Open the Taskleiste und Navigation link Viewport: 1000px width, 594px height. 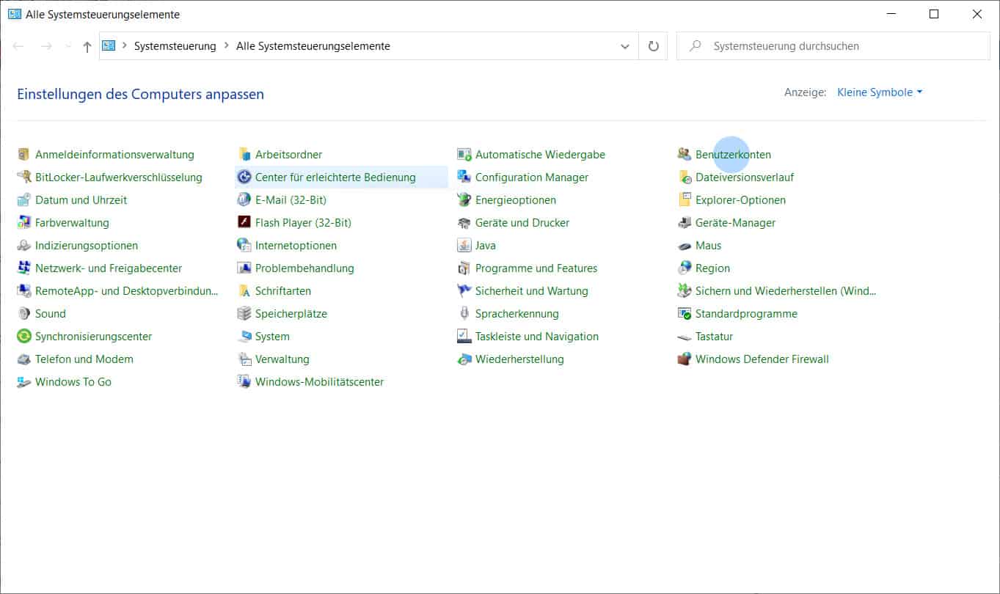(537, 337)
